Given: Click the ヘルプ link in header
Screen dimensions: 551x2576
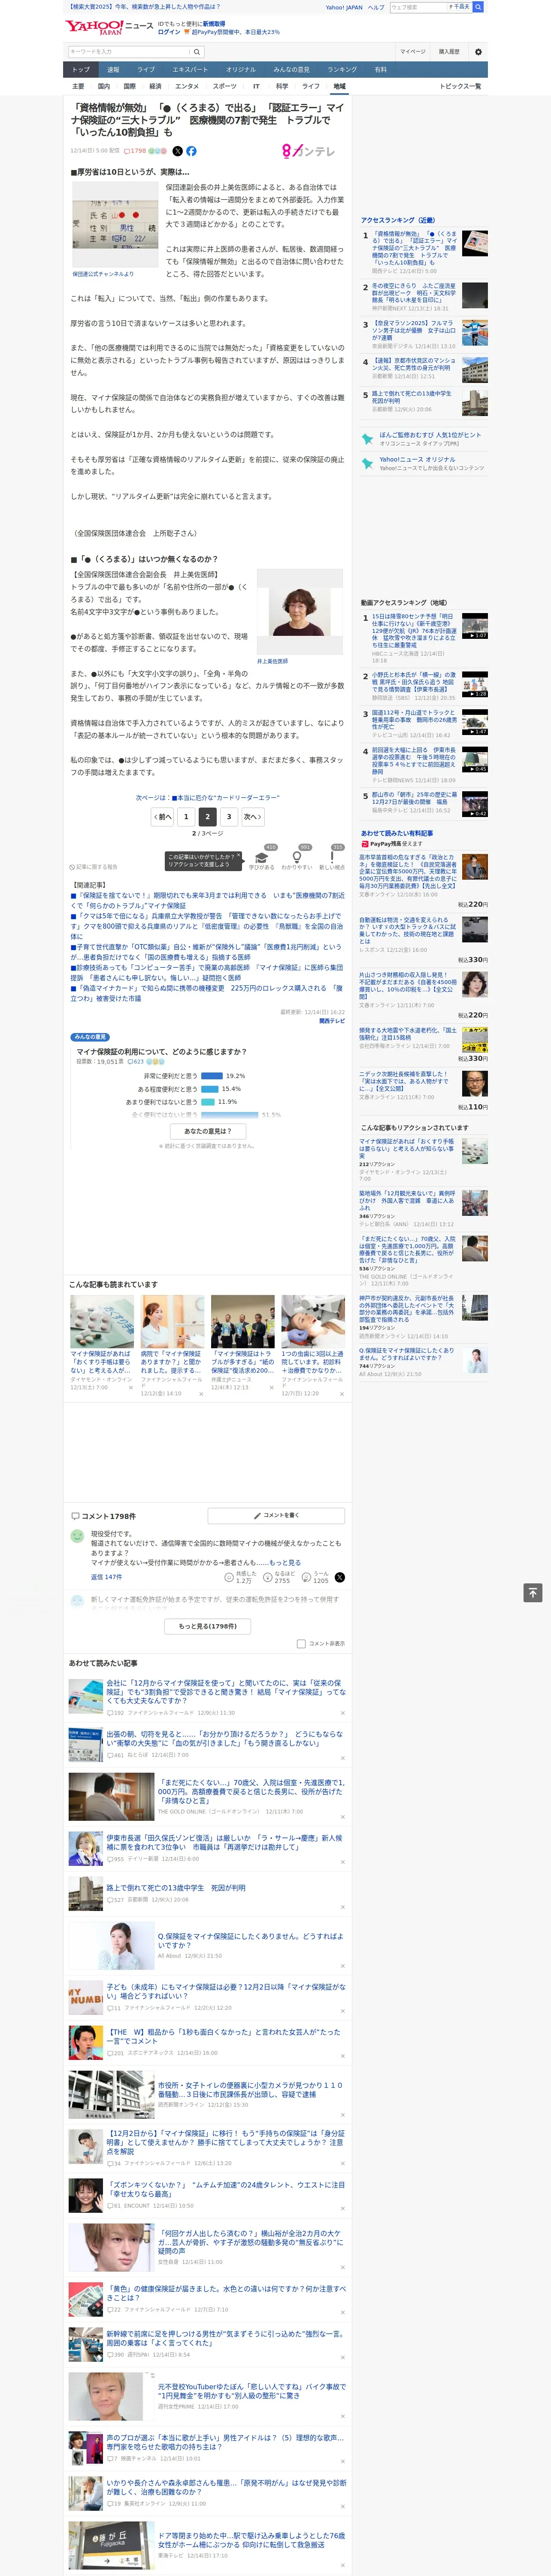Looking at the screenshot, I should point(375,7).
